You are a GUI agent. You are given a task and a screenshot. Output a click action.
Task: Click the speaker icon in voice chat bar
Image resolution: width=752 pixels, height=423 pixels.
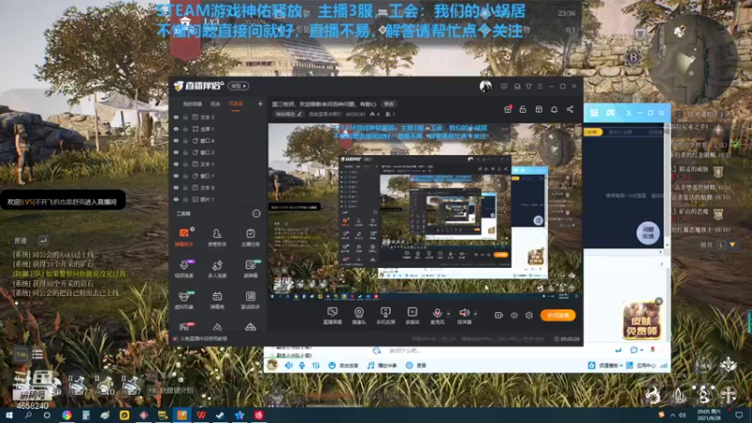289,366
